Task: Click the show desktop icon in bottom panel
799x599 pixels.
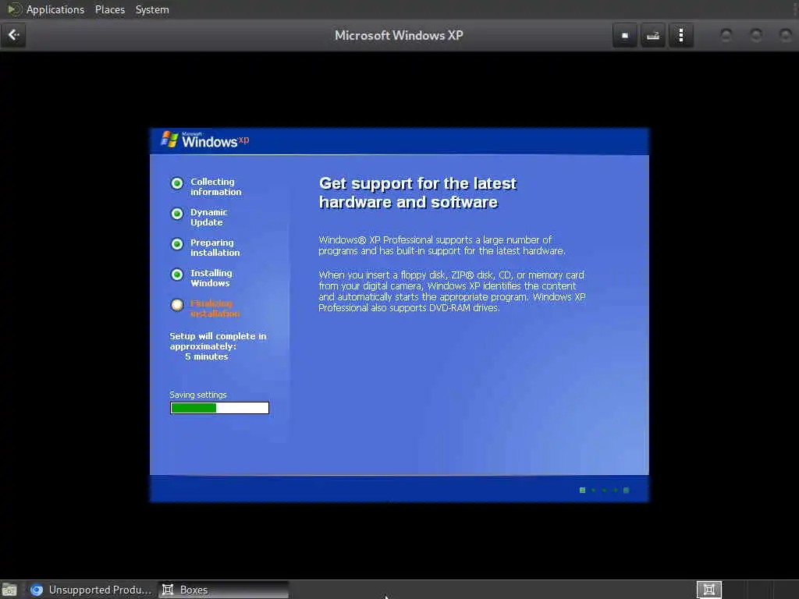Action: coord(9,590)
